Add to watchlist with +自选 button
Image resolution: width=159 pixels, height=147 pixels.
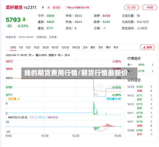[149, 7]
